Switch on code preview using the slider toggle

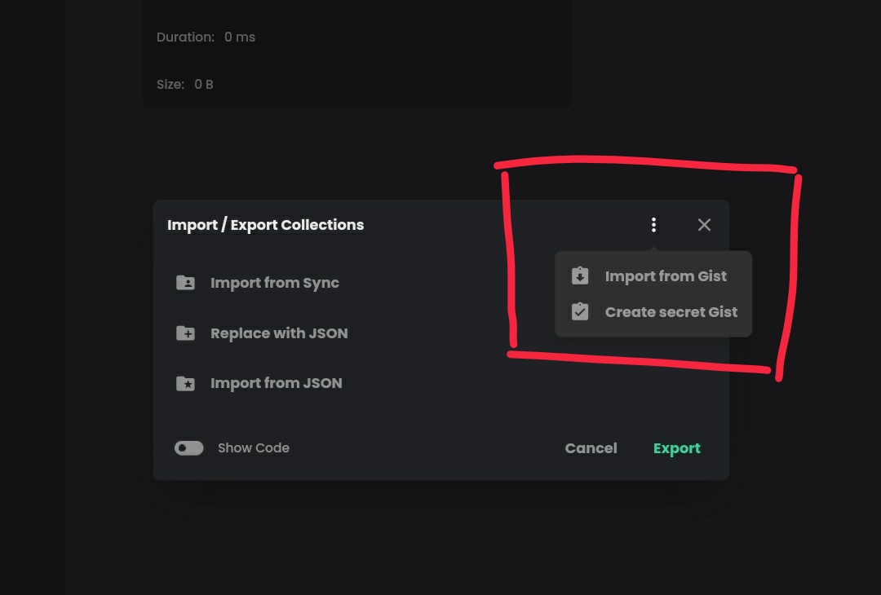[188, 447]
